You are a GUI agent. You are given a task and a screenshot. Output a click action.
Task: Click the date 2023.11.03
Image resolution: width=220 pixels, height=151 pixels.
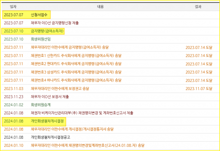click(x=14, y=89)
